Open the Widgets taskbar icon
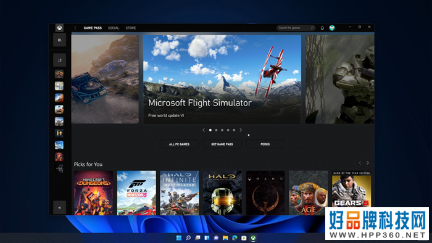The image size is (432, 243). 207,238
